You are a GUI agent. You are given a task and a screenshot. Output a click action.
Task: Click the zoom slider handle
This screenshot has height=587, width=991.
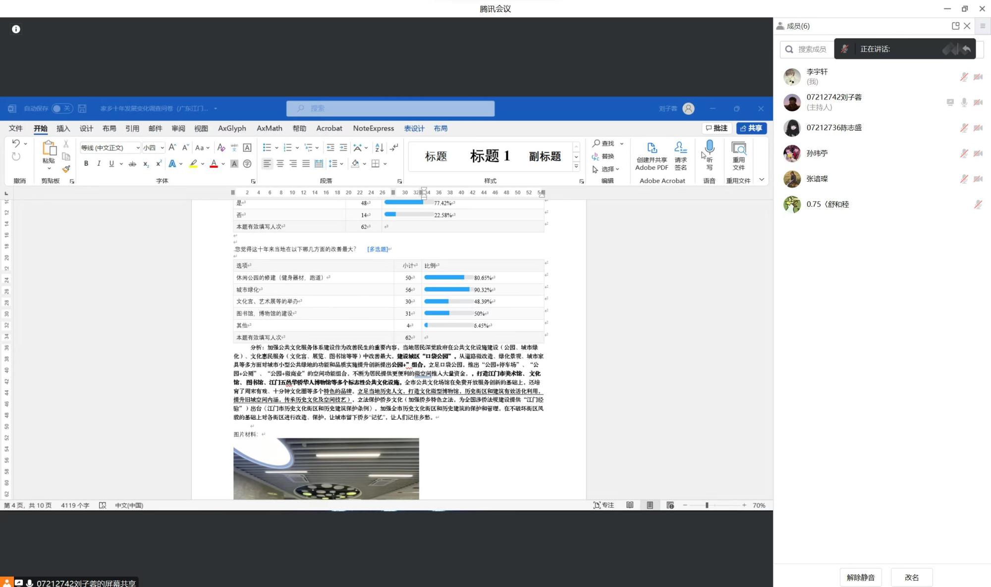707,505
